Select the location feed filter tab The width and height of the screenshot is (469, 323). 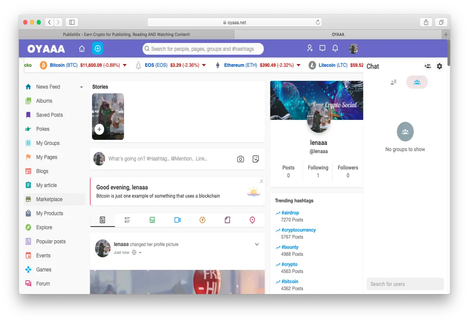point(252,220)
